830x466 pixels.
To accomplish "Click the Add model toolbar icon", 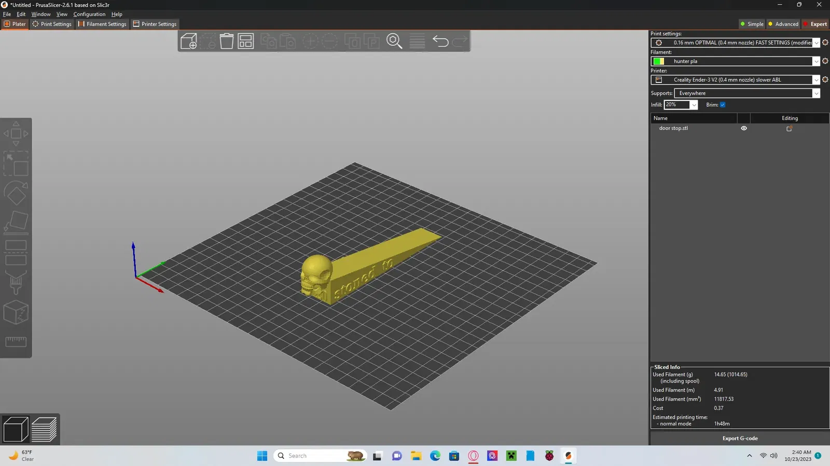I will [x=189, y=41].
